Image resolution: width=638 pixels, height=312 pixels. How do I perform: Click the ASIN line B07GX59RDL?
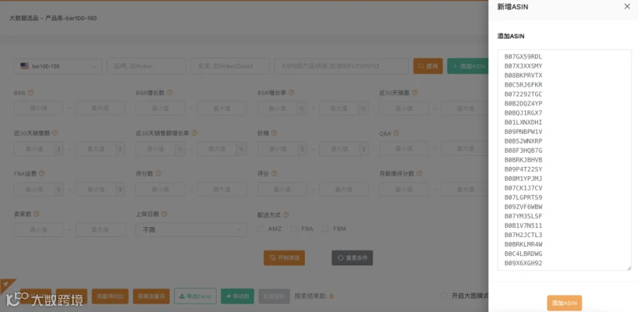point(523,57)
